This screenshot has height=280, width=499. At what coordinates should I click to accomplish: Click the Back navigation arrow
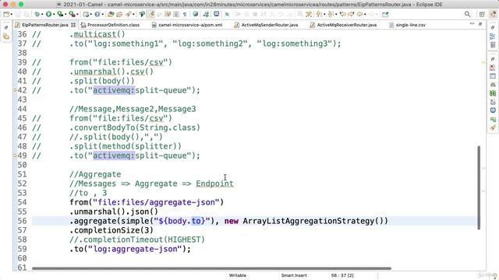pyautogui.click(x=359, y=14)
